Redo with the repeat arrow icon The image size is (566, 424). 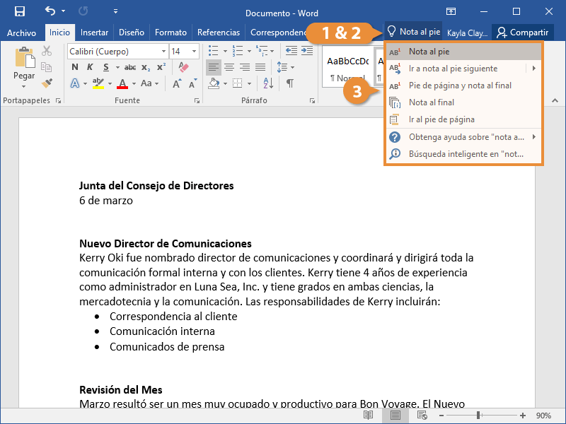click(83, 11)
